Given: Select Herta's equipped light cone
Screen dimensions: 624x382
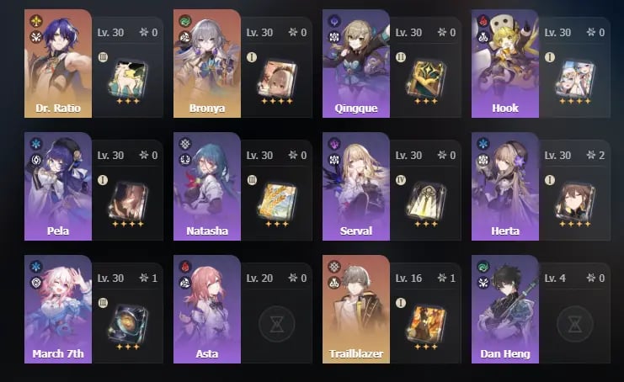Looking at the screenshot, I should pyautogui.click(x=575, y=202).
